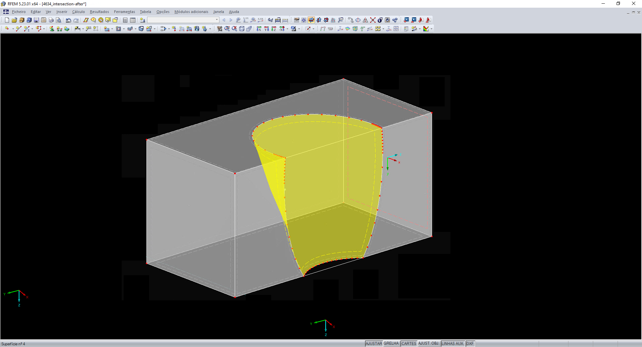Open the Tabela menu
642x347 pixels.
pyautogui.click(x=145, y=12)
